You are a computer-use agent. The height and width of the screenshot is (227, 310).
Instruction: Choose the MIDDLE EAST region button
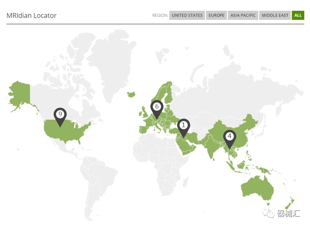[275, 15]
